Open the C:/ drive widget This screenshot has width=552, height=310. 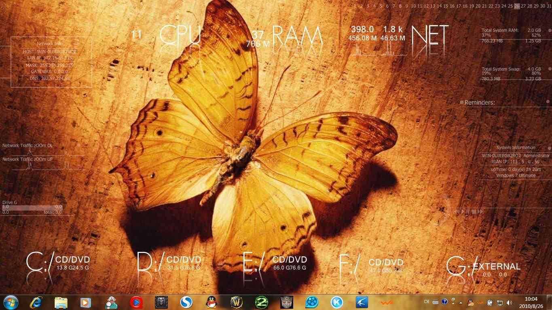[58, 263]
